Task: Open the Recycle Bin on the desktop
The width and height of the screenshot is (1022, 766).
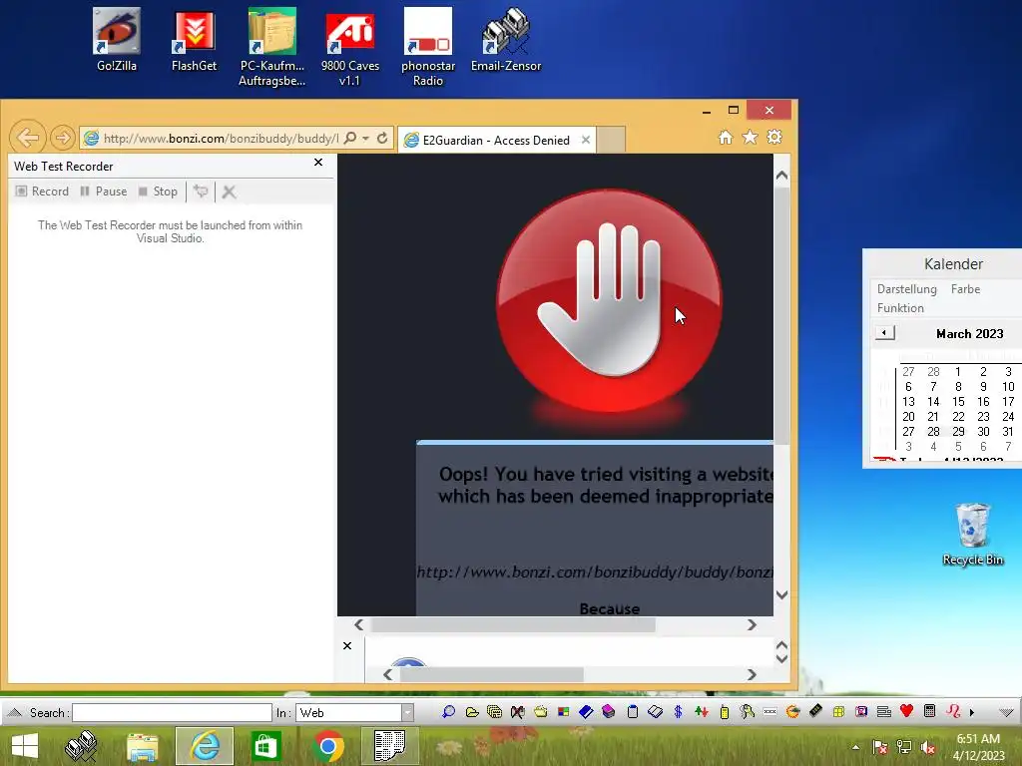Action: pos(972,535)
